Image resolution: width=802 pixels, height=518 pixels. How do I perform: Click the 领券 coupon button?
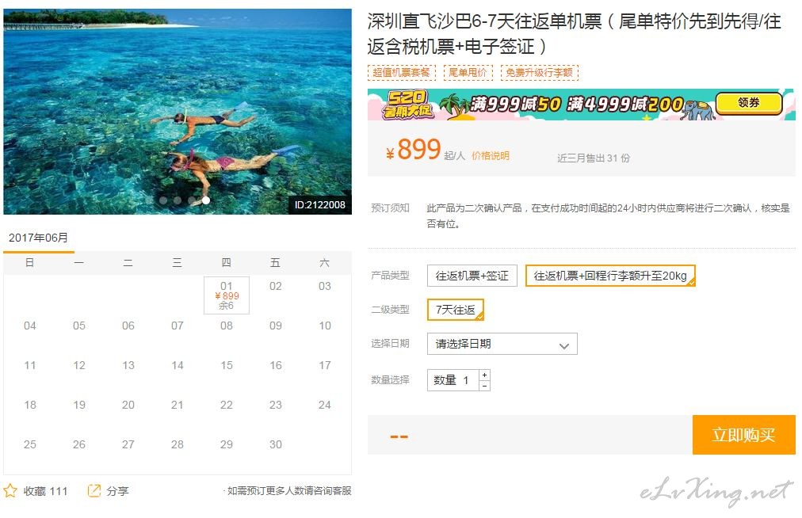[749, 103]
